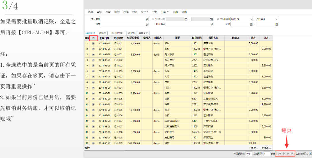The width and height of the screenshot is (312, 158).
Task: Click the 科目名称 column header
Action: [x=213, y=38]
